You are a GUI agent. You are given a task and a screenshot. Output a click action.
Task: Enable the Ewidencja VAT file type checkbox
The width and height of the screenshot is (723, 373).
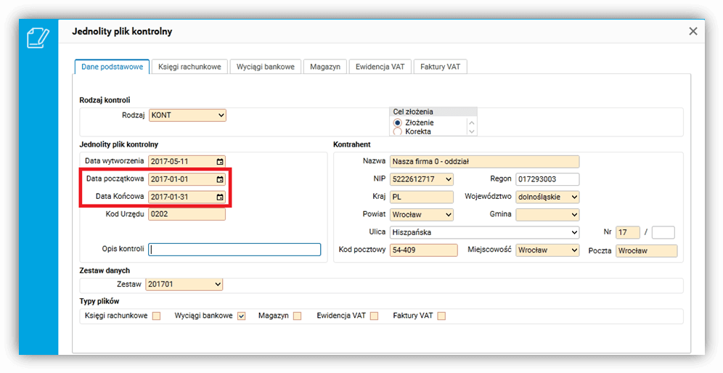(374, 316)
